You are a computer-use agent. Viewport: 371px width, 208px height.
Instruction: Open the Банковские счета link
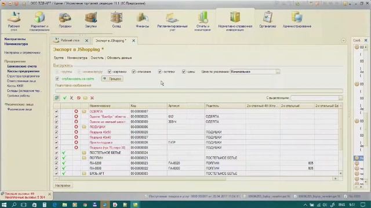tap(22, 66)
